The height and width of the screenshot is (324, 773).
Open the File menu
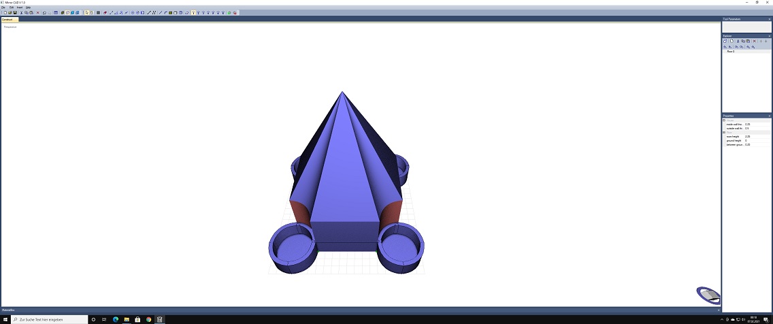click(x=3, y=7)
